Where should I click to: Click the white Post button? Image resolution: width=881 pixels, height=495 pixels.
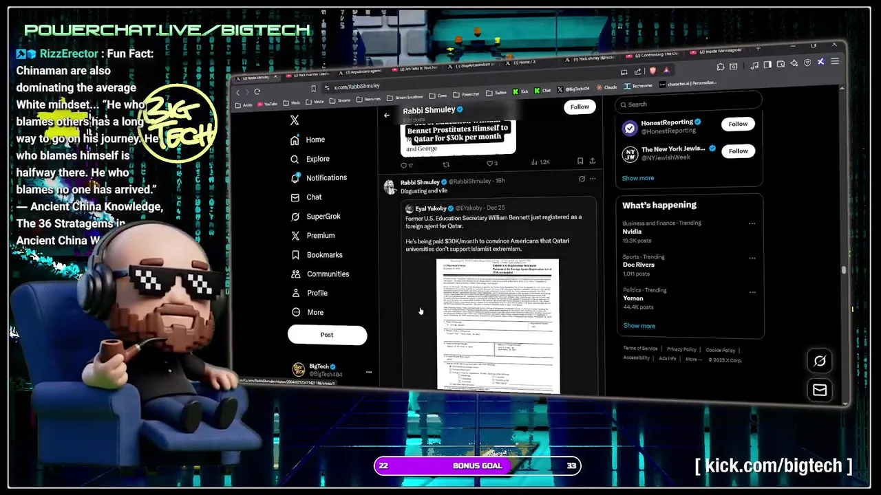(327, 335)
